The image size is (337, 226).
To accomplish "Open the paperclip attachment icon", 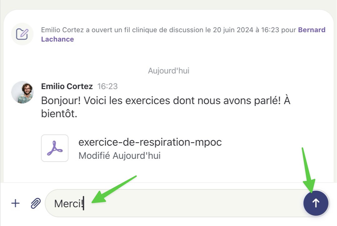I will tap(36, 203).
